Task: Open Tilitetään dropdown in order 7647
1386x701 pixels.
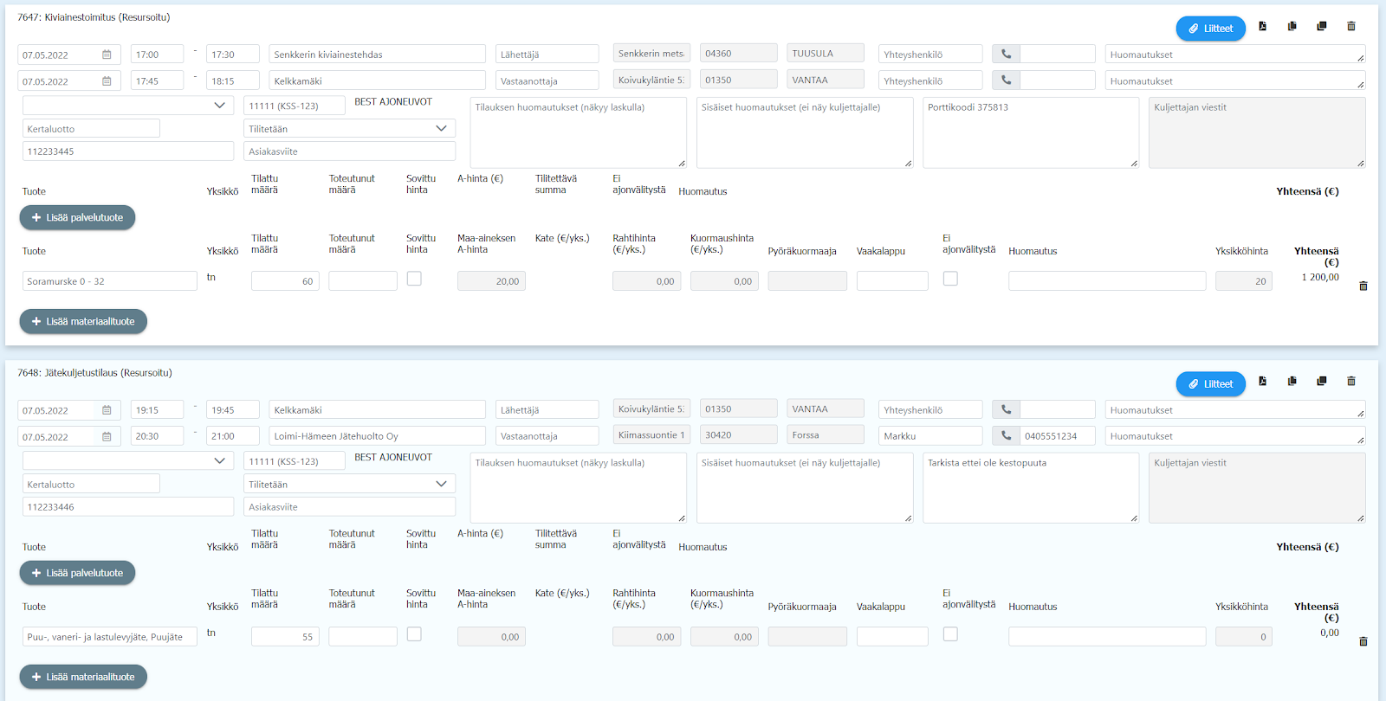Action: (x=349, y=129)
